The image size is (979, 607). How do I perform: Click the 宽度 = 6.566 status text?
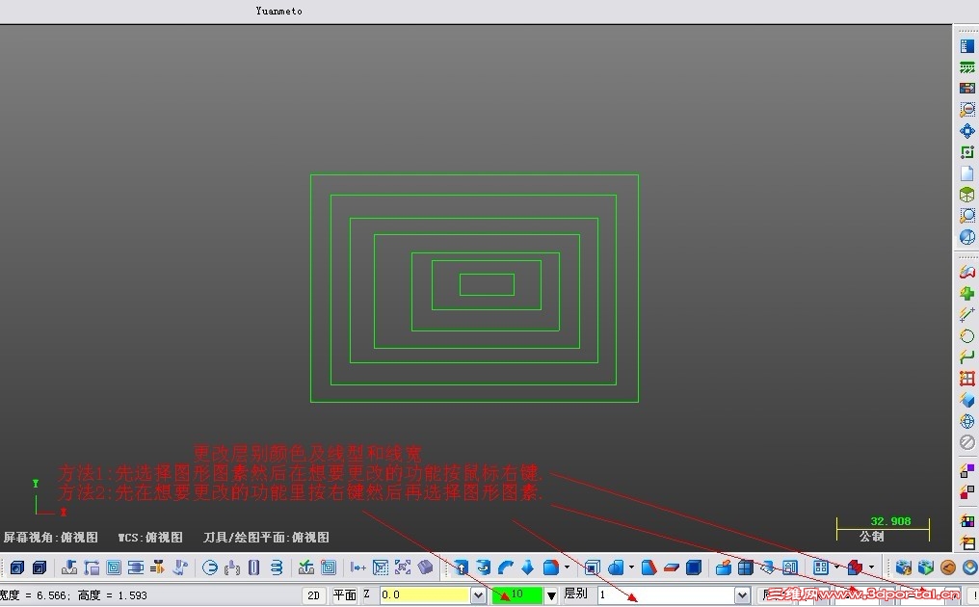click(35, 595)
